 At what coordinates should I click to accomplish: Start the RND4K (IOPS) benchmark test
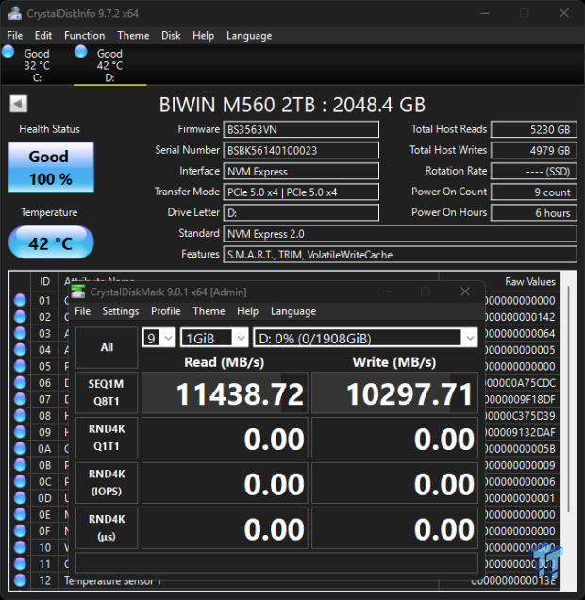pyautogui.click(x=107, y=483)
